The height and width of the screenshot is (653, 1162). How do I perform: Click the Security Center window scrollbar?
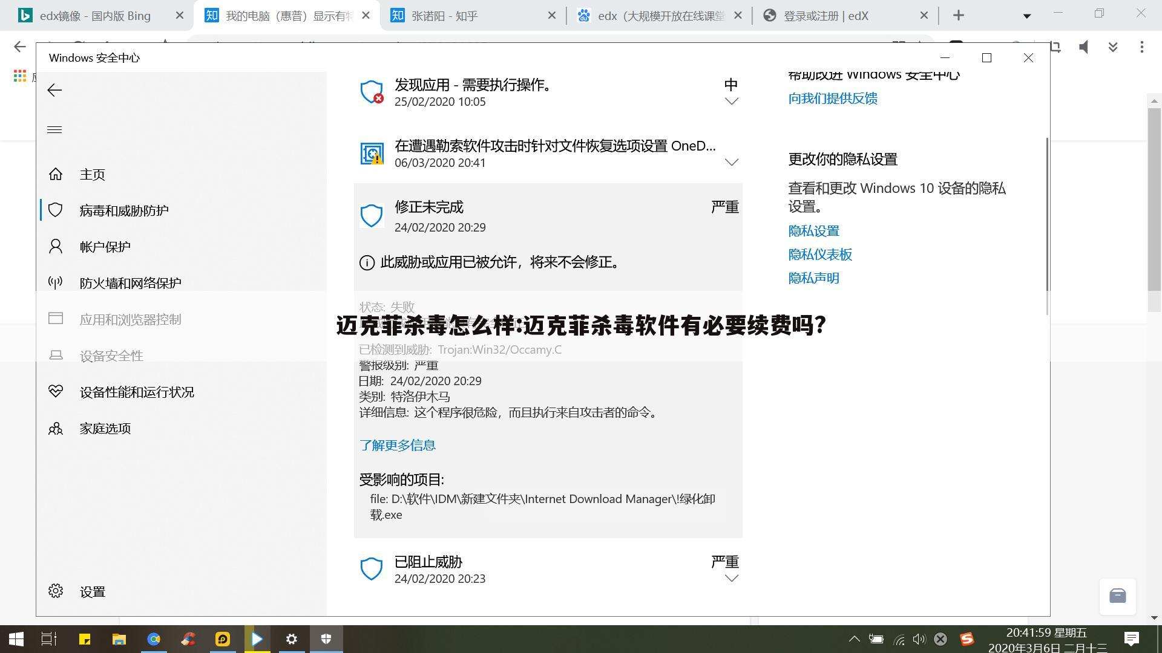pos(1047,225)
